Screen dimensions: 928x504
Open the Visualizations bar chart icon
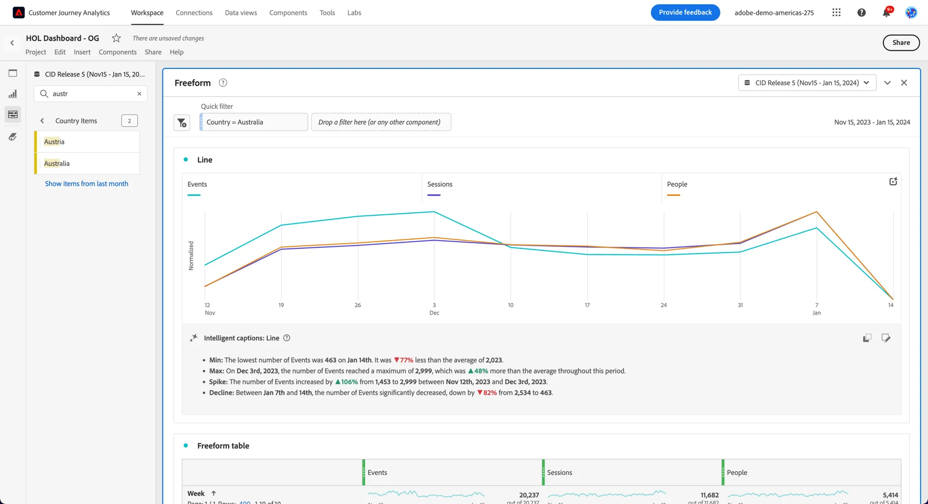tap(13, 94)
